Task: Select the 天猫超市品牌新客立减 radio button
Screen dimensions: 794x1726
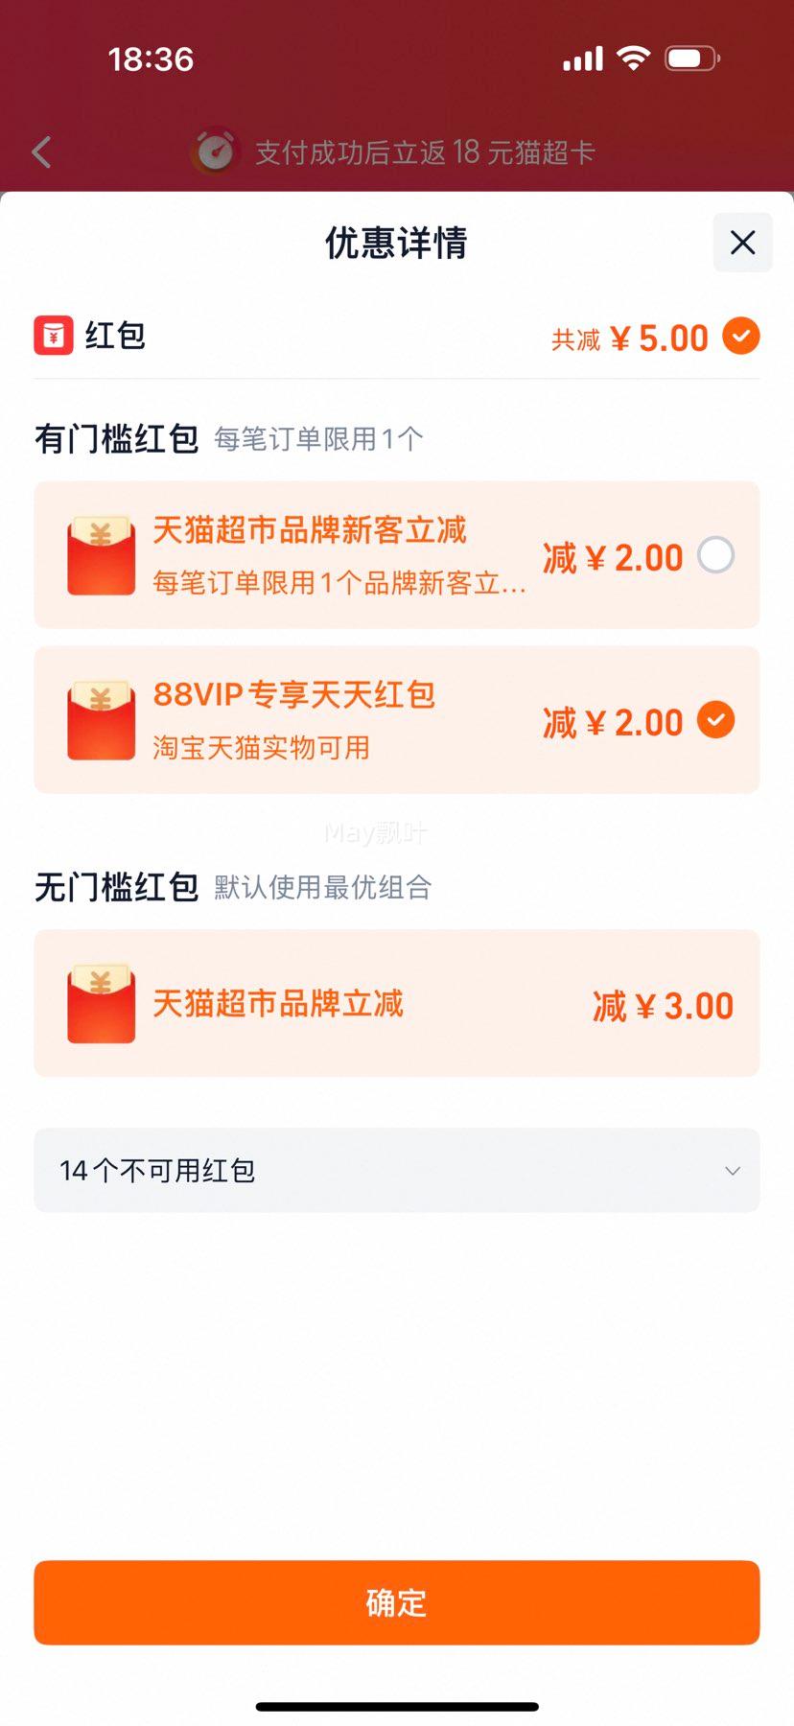Action: [x=715, y=555]
